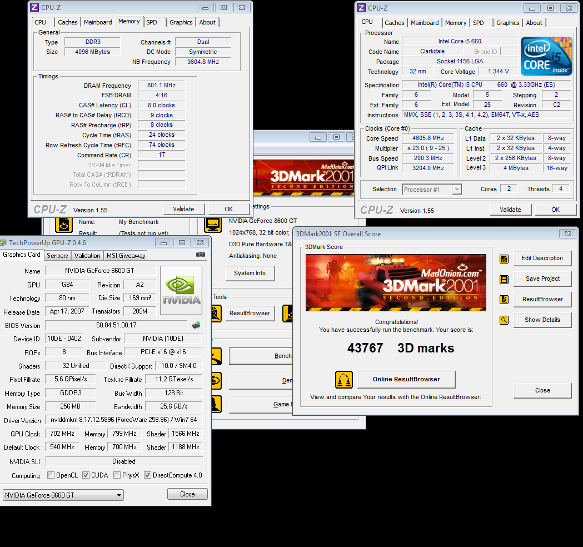The image size is (583, 547).
Task: Open the MSI Giveaway tab
Action: pos(126,256)
